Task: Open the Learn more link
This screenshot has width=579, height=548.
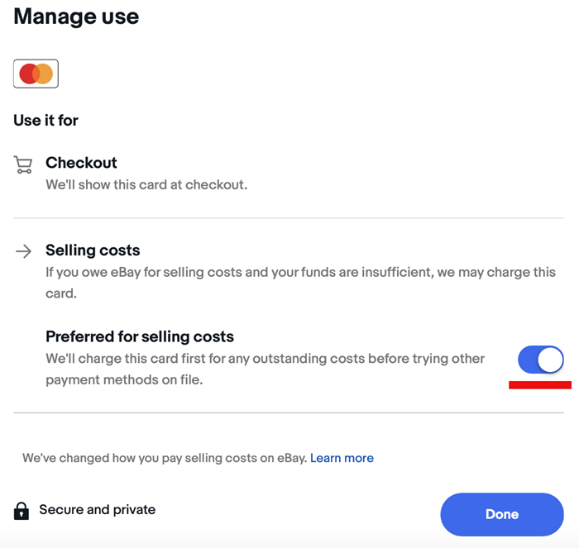Action: [x=342, y=458]
